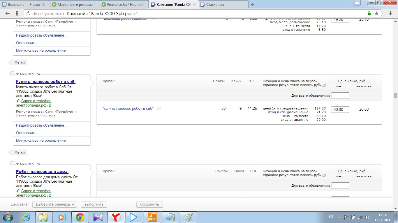Click "Остановить" in the topmost ad card

[x=26, y=43]
